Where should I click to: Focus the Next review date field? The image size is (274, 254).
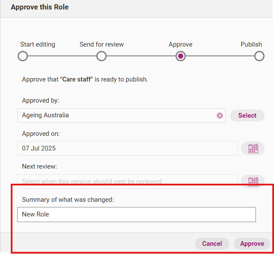(127, 181)
